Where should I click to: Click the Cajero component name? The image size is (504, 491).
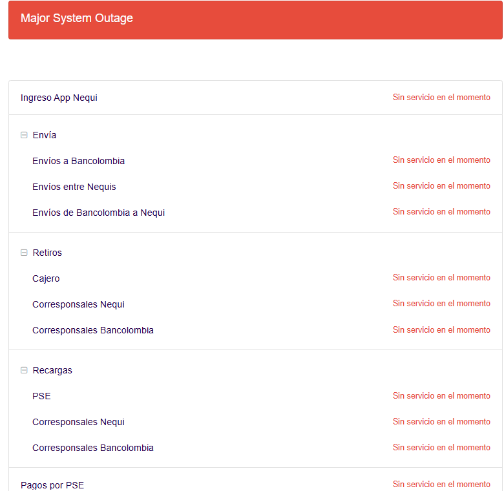tap(46, 278)
